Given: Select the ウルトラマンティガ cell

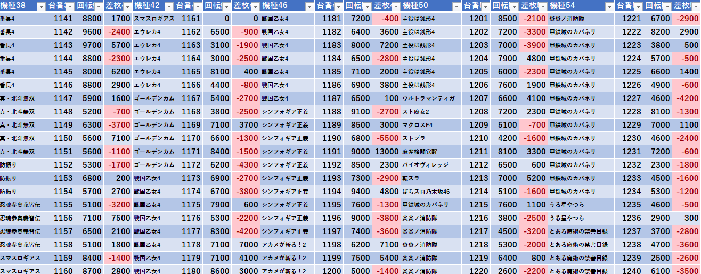Looking at the screenshot, I should [x=431, y=98].
